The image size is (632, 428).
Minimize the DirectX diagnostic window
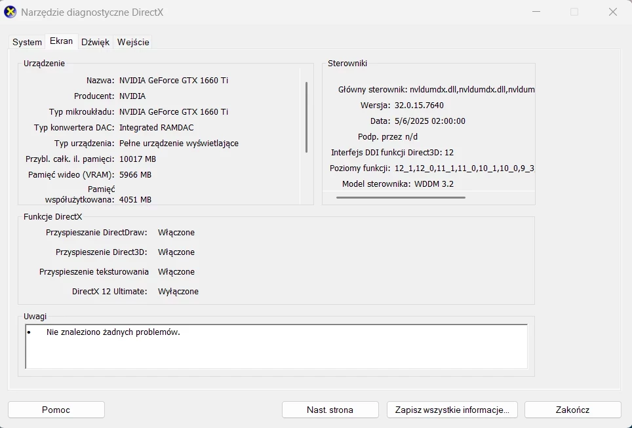tap(536, 12)
